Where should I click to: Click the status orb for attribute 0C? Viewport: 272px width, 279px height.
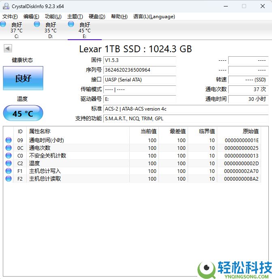click(x=9, y=148)
